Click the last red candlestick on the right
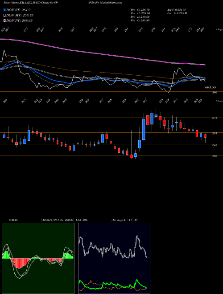223x294 pixels. click(x=205, y=136)
